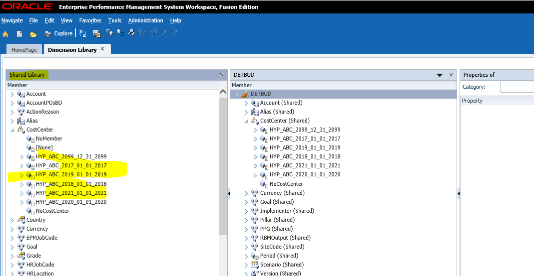The image size is (534, 276).
Task: Select RBMOutput (Shared) in DETBUD
Action: pos(285,238)
